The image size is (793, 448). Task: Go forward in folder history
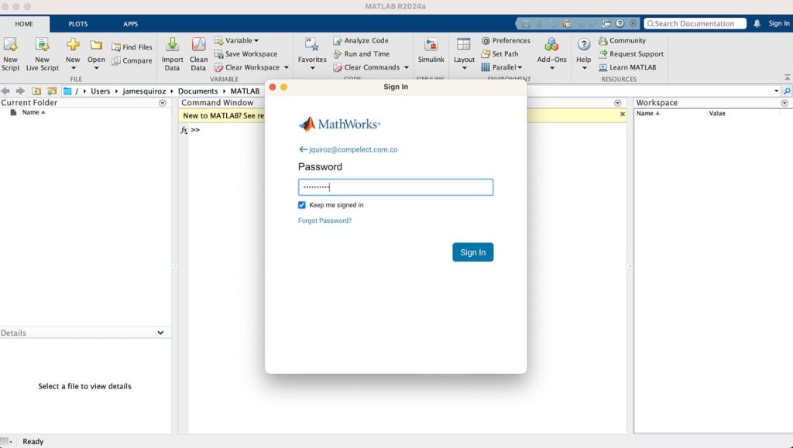[x=20, y=91]
